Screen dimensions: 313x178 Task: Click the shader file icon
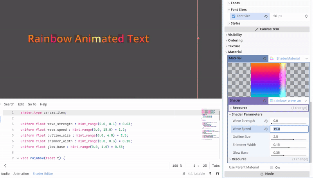click(272, 101)
